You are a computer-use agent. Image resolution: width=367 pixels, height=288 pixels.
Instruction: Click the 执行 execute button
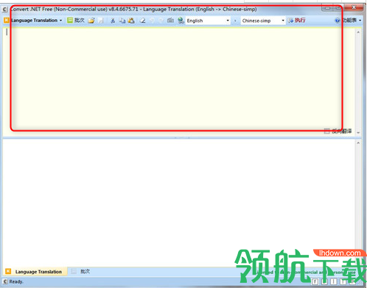click(x=297, y=21)
